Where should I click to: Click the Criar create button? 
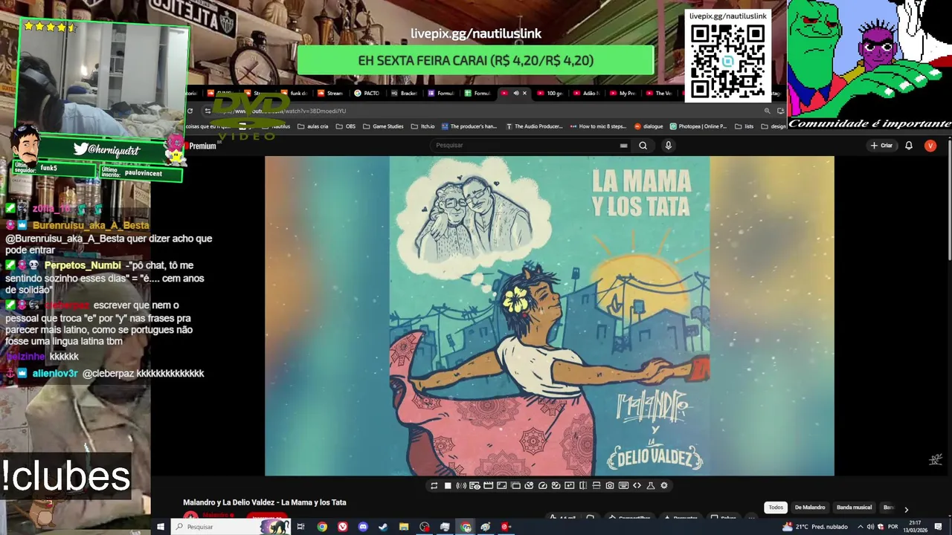point(881,146)
